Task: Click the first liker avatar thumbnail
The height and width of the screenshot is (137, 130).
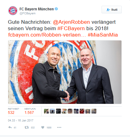Action: (46, 111)
